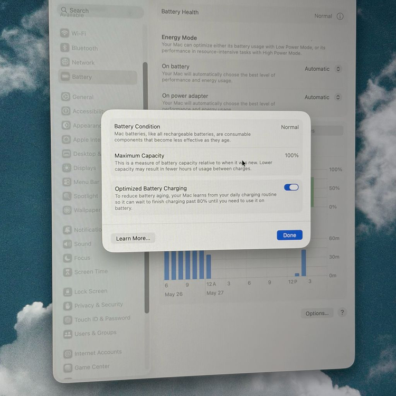This screenshot has height=396, width=396.
Task: Open the On power adapter Automatic dropdown
Action: coord(323,97)
